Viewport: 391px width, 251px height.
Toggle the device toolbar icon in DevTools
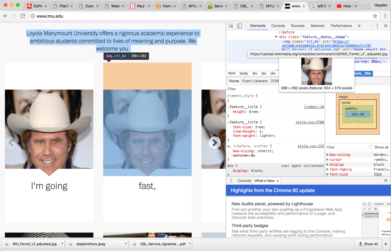tap(239, 26)
